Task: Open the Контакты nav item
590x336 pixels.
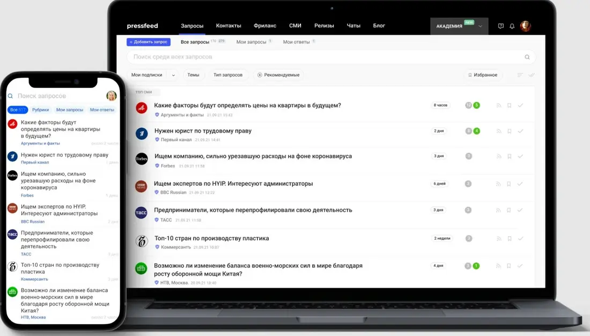Action: [x=228, y=26]
